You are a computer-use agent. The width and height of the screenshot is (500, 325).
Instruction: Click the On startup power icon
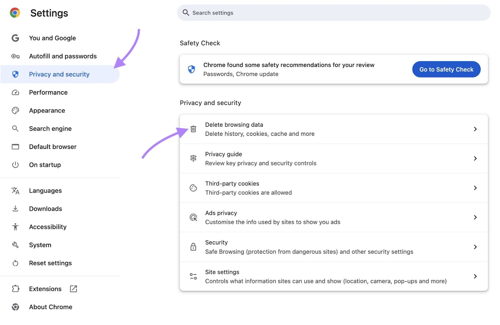tap(15, 165)
